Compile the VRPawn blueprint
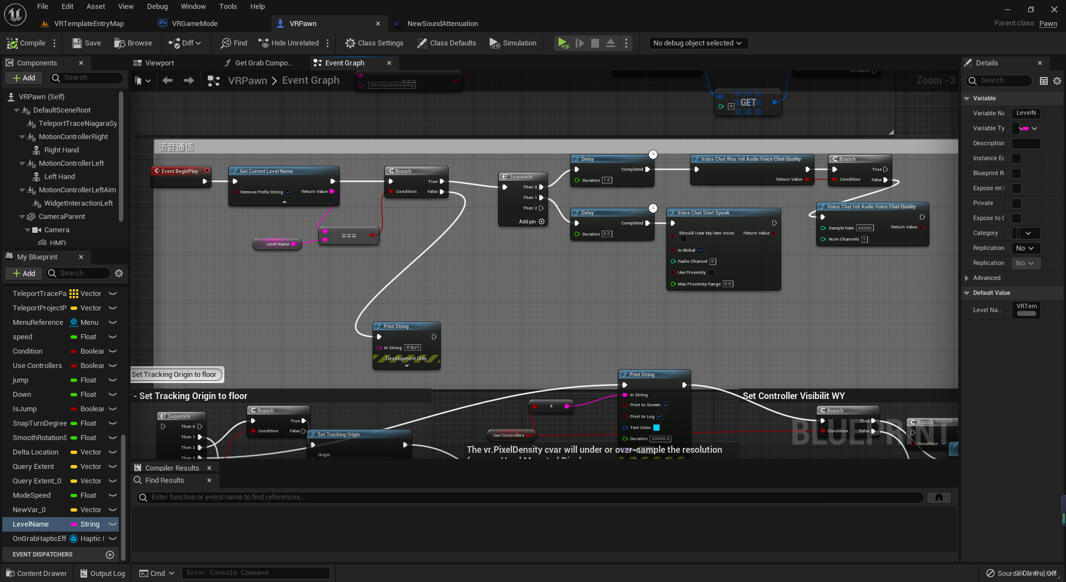The height and width of the screenshot is (582, 1066). point(26,43)
